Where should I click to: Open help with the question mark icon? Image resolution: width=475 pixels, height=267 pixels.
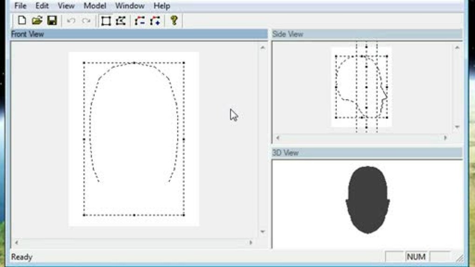pyautogui.click(x=174, y=21)
